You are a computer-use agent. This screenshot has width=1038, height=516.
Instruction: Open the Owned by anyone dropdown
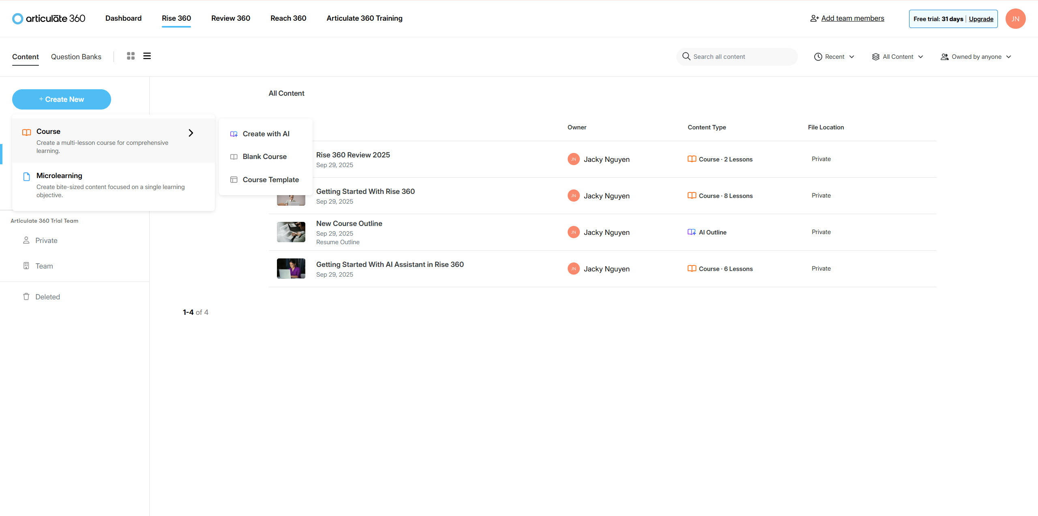click(x=976, y=57)
